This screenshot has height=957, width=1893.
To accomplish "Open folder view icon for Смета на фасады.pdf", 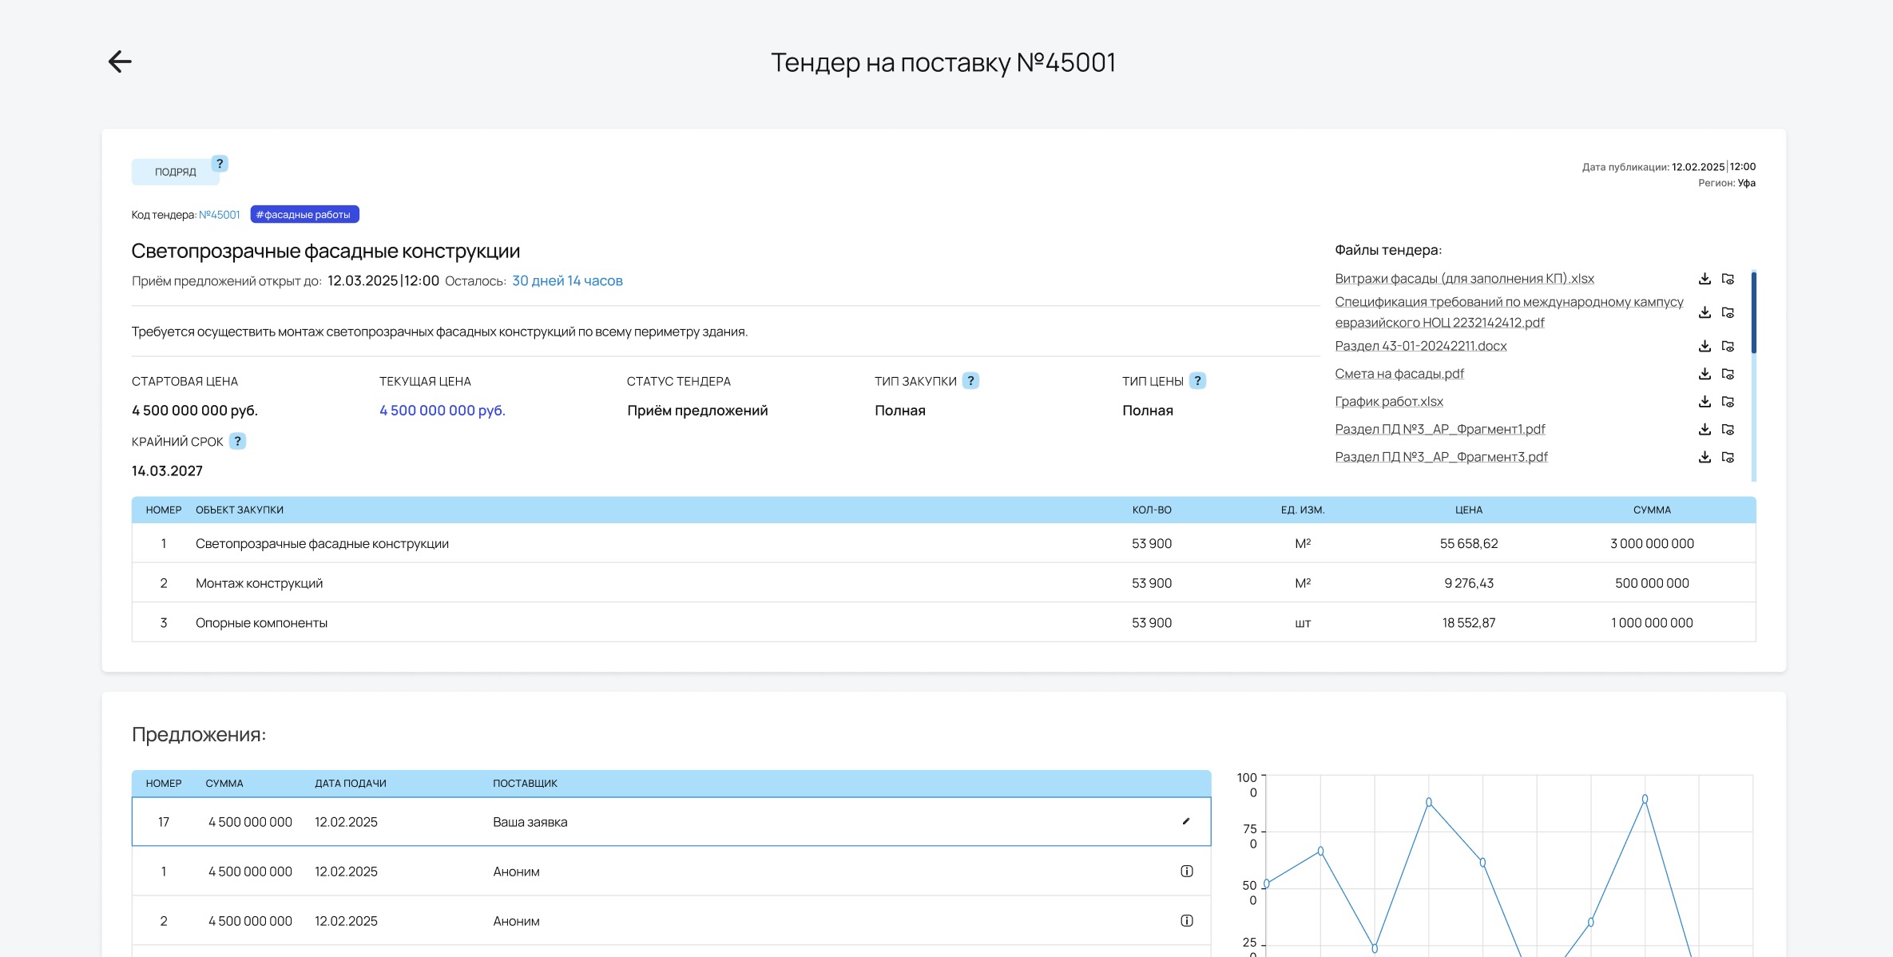I will coord(1728,374).
